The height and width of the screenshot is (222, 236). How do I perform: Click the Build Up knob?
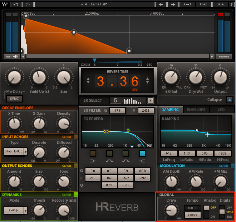[x=39, y=77]
